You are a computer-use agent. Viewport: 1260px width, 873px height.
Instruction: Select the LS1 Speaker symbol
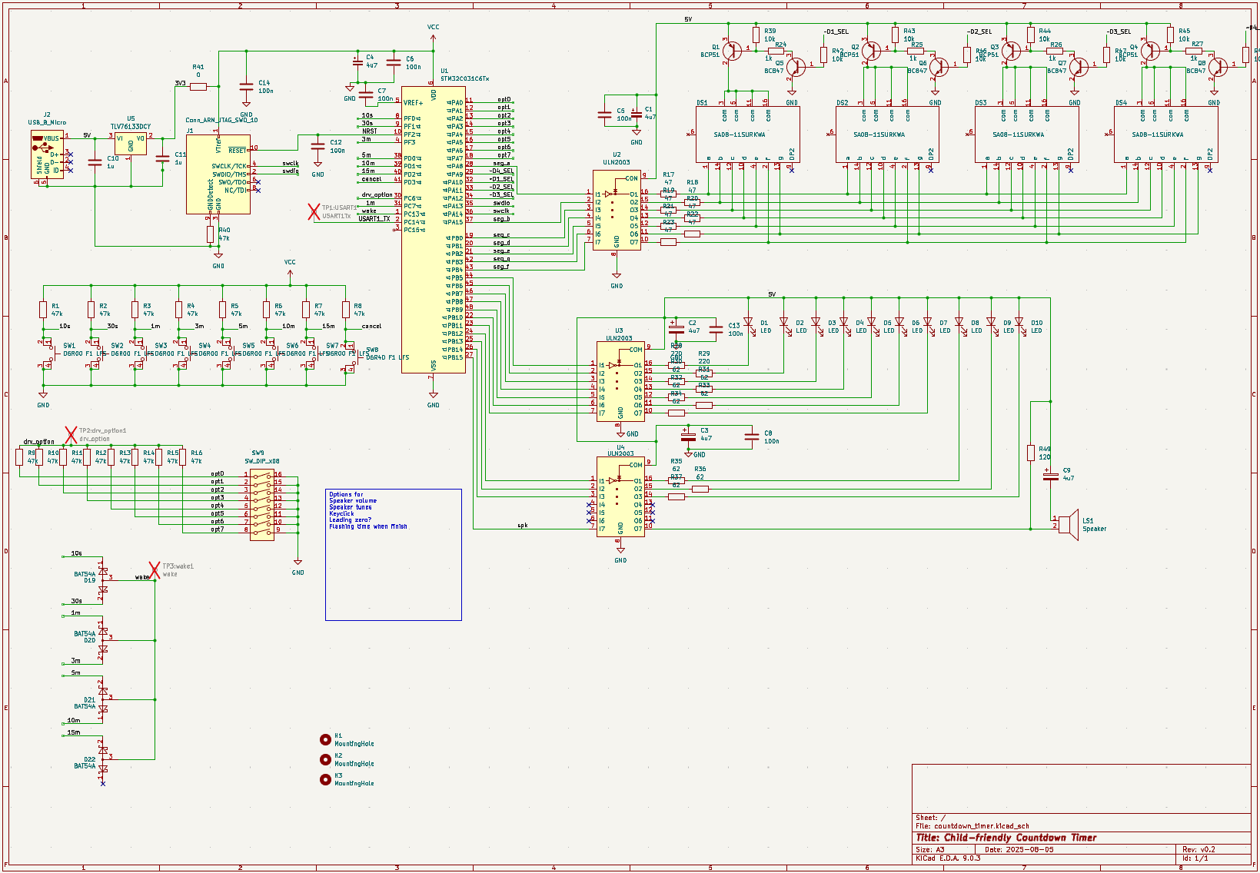coord(1068,523)
